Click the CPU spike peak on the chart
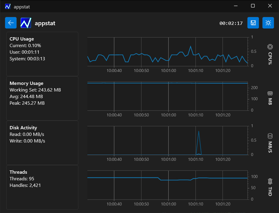Viewport: 279px width, 213px height. (x=190, y=46)
